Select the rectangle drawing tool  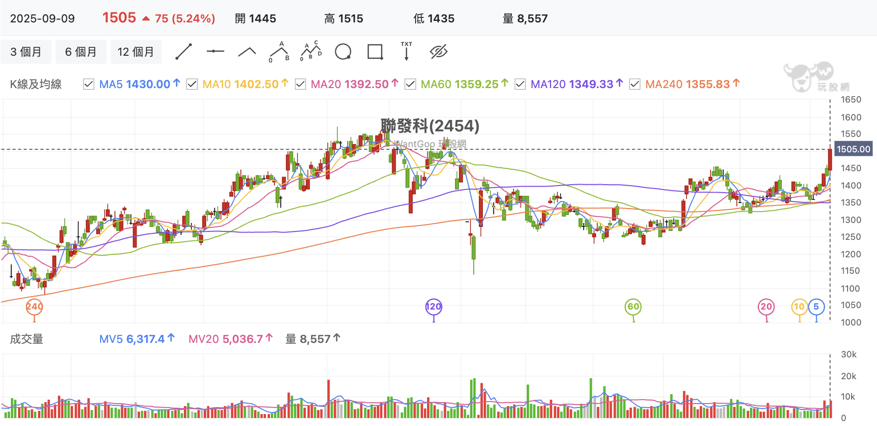(375, 52)
